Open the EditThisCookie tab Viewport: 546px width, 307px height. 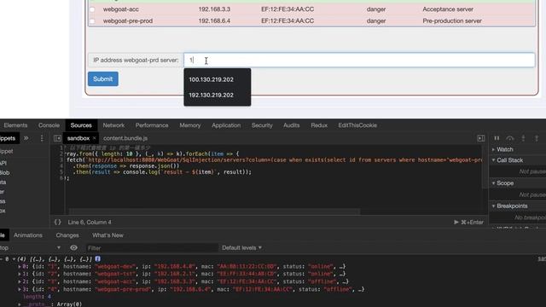coord(357,125)
